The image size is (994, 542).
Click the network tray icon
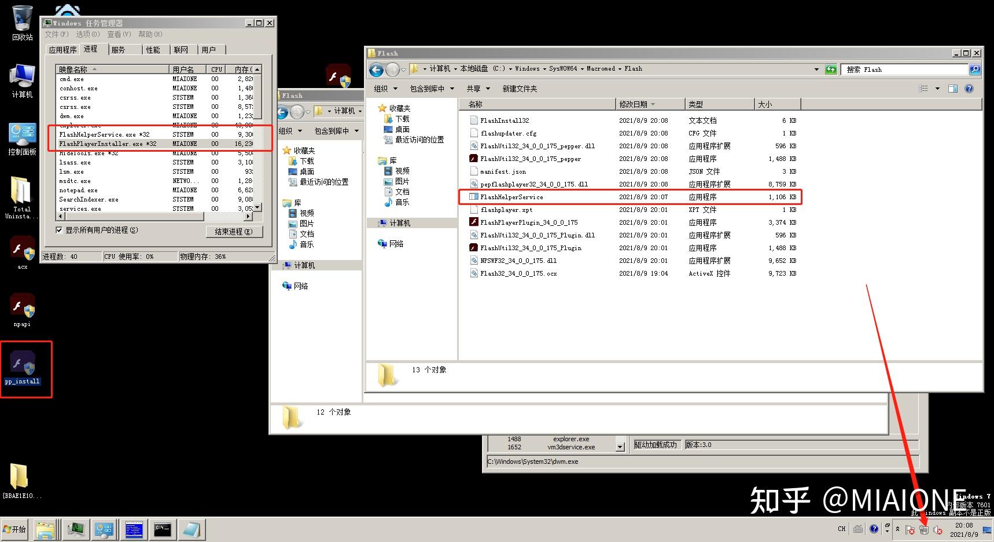[924, 530]
